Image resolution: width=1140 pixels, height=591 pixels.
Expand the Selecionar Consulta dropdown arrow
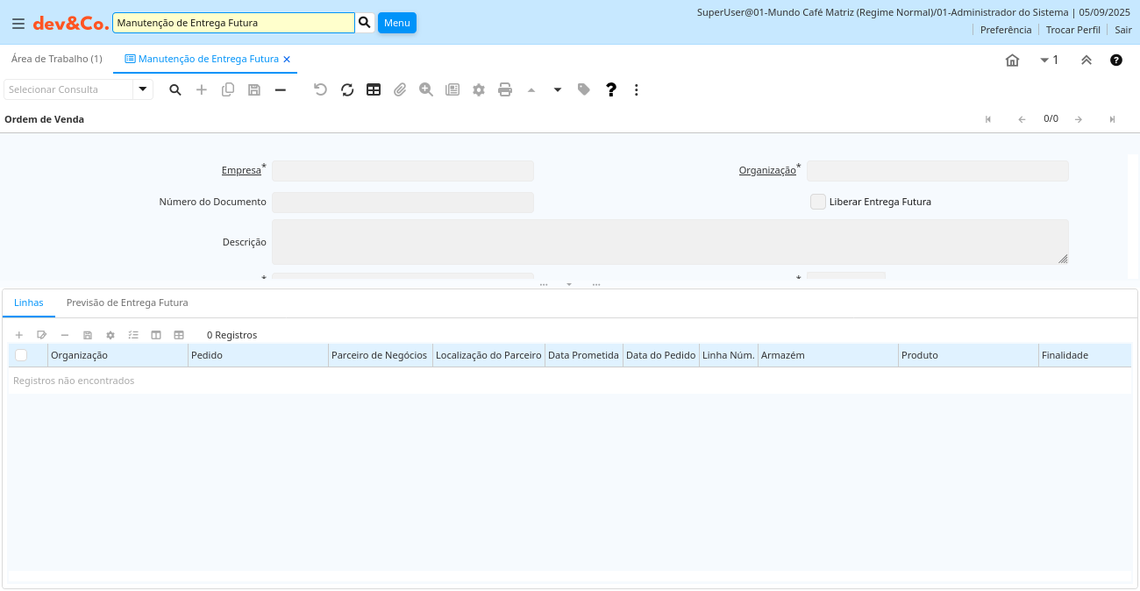143,89
